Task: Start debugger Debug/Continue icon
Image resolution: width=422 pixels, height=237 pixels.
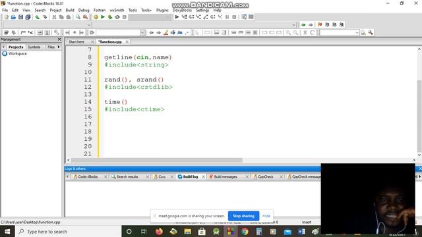Action: [177, 17]
